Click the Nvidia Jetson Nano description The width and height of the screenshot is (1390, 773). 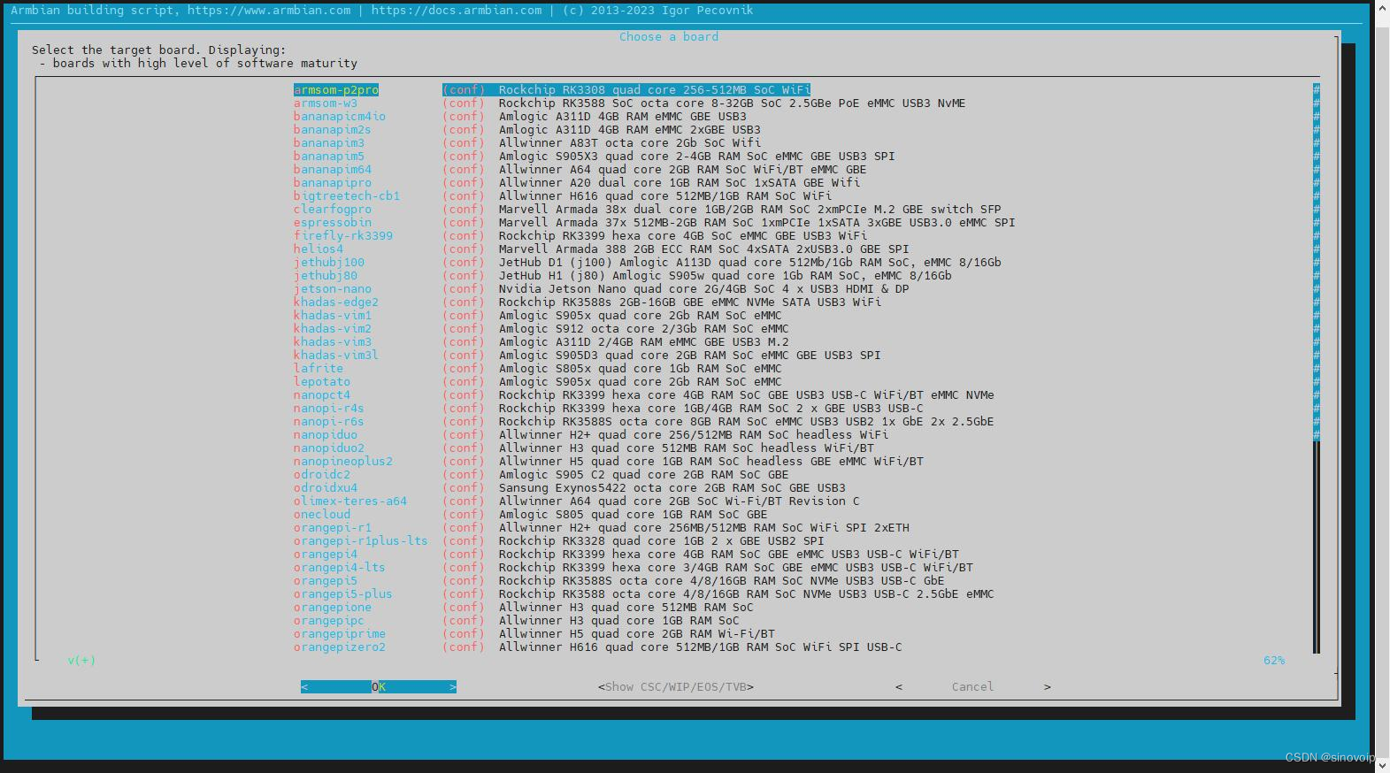tap(704, 288)
